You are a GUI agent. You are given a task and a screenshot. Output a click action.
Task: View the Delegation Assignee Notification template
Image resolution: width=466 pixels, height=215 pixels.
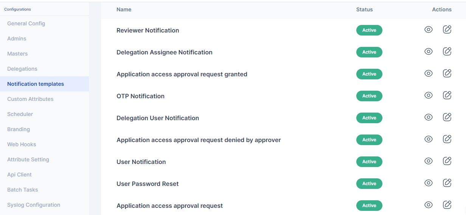coord(428,52)
